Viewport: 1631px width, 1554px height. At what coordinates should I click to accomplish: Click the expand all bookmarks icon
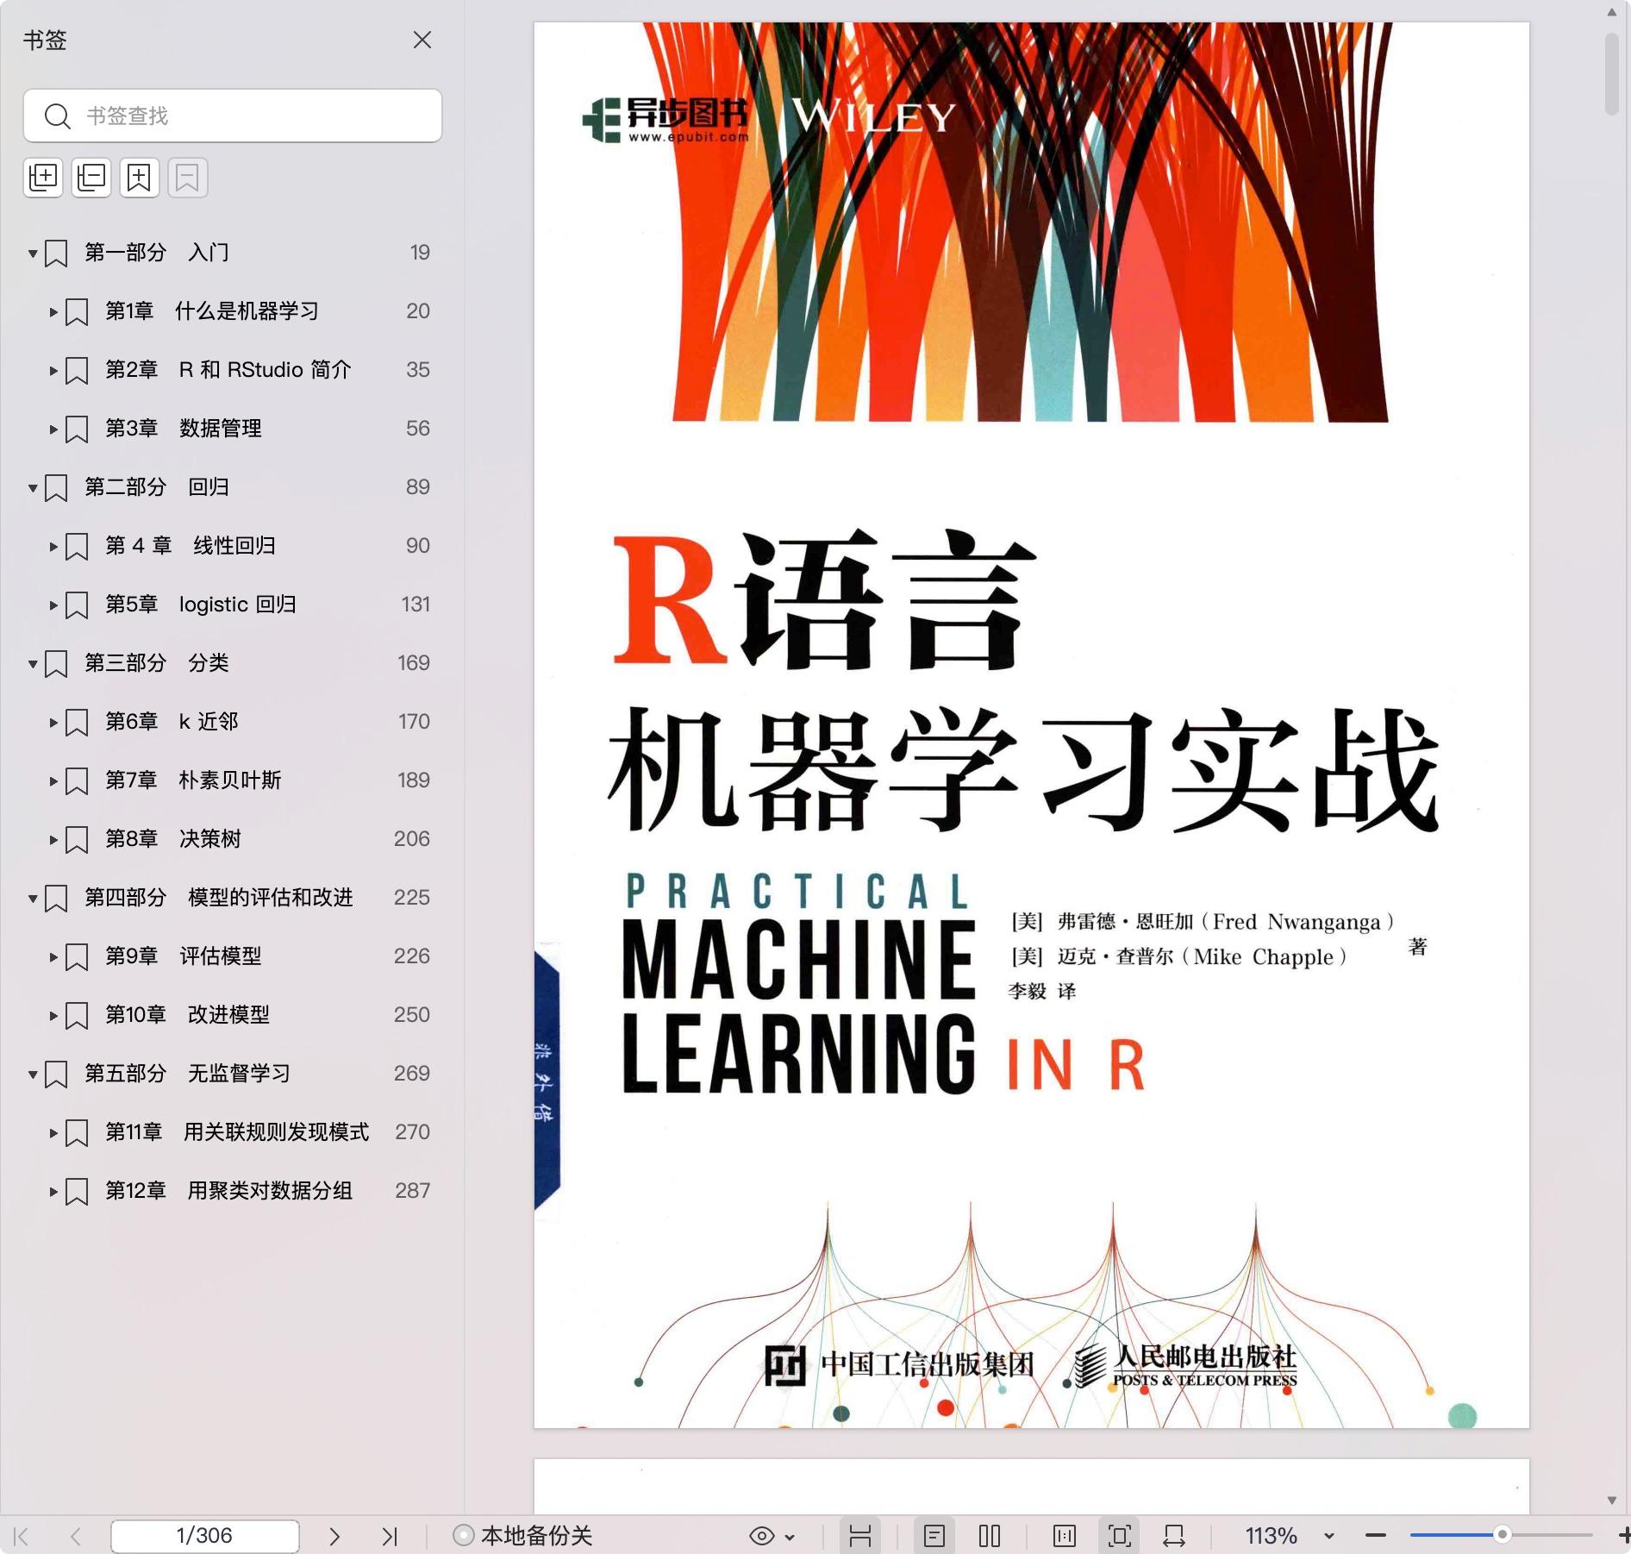coord(42,178)
